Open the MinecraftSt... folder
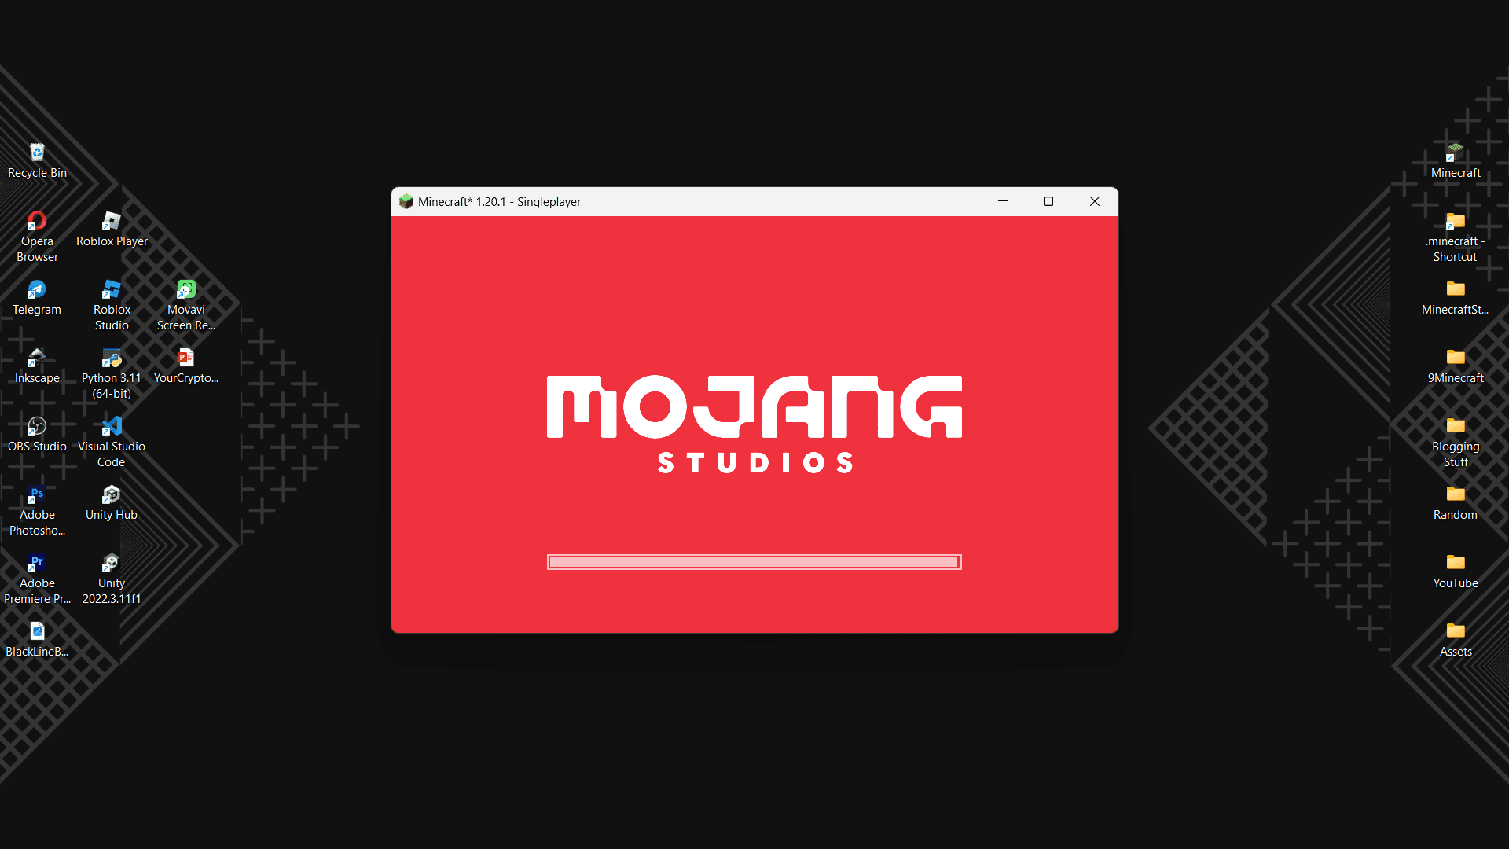The image size is (1509, 849). coord(1454,296)
